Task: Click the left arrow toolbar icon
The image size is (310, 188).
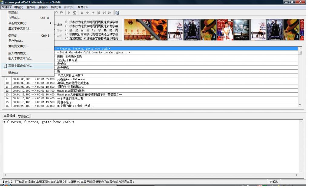Action: click(87, 13)
